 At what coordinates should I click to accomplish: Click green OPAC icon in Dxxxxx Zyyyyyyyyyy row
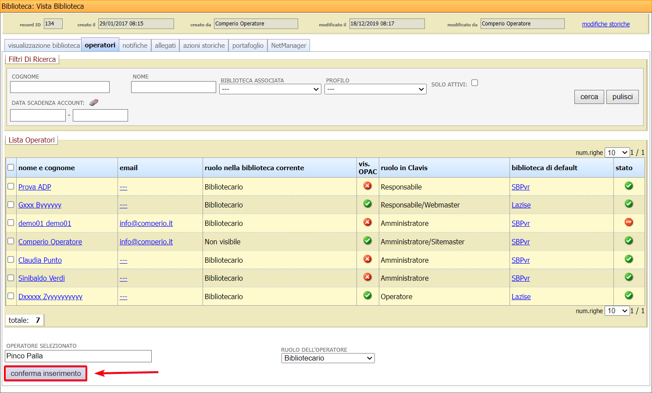click(367, 295)
